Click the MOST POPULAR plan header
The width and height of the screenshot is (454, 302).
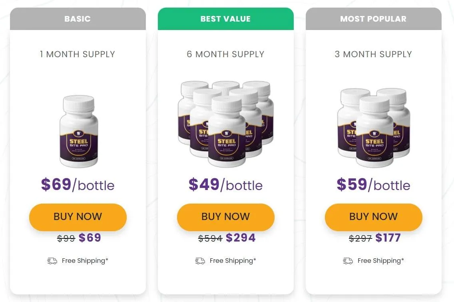click(373, 19)
